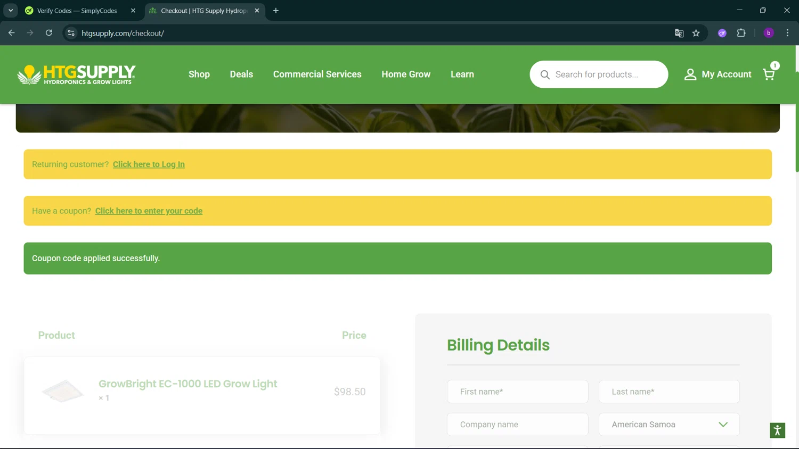The image size is (799, 449).
Task: Click the page vertical scrollbar
Action: (797, 122)
